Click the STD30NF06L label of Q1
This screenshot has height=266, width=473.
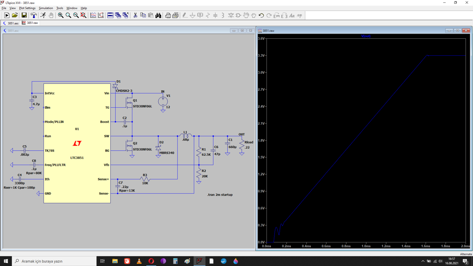(x=142, y=106)
